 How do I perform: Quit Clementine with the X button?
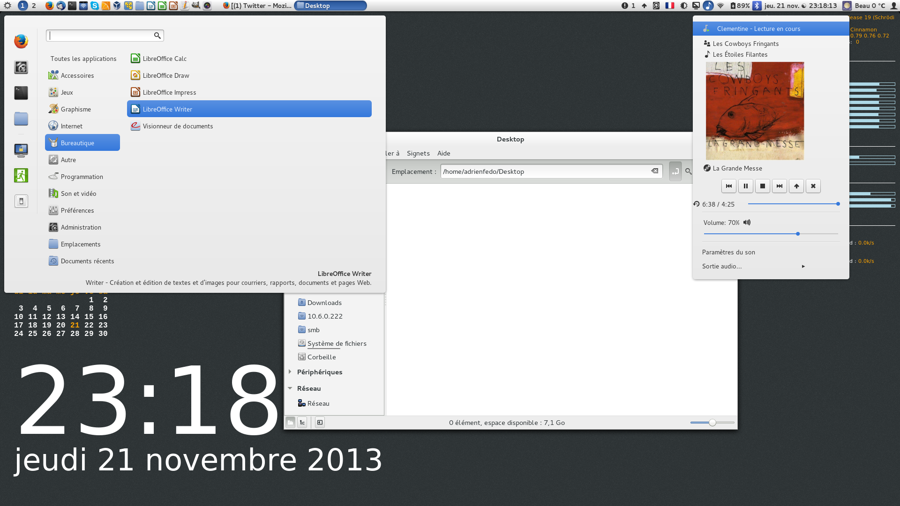[813, 186]
